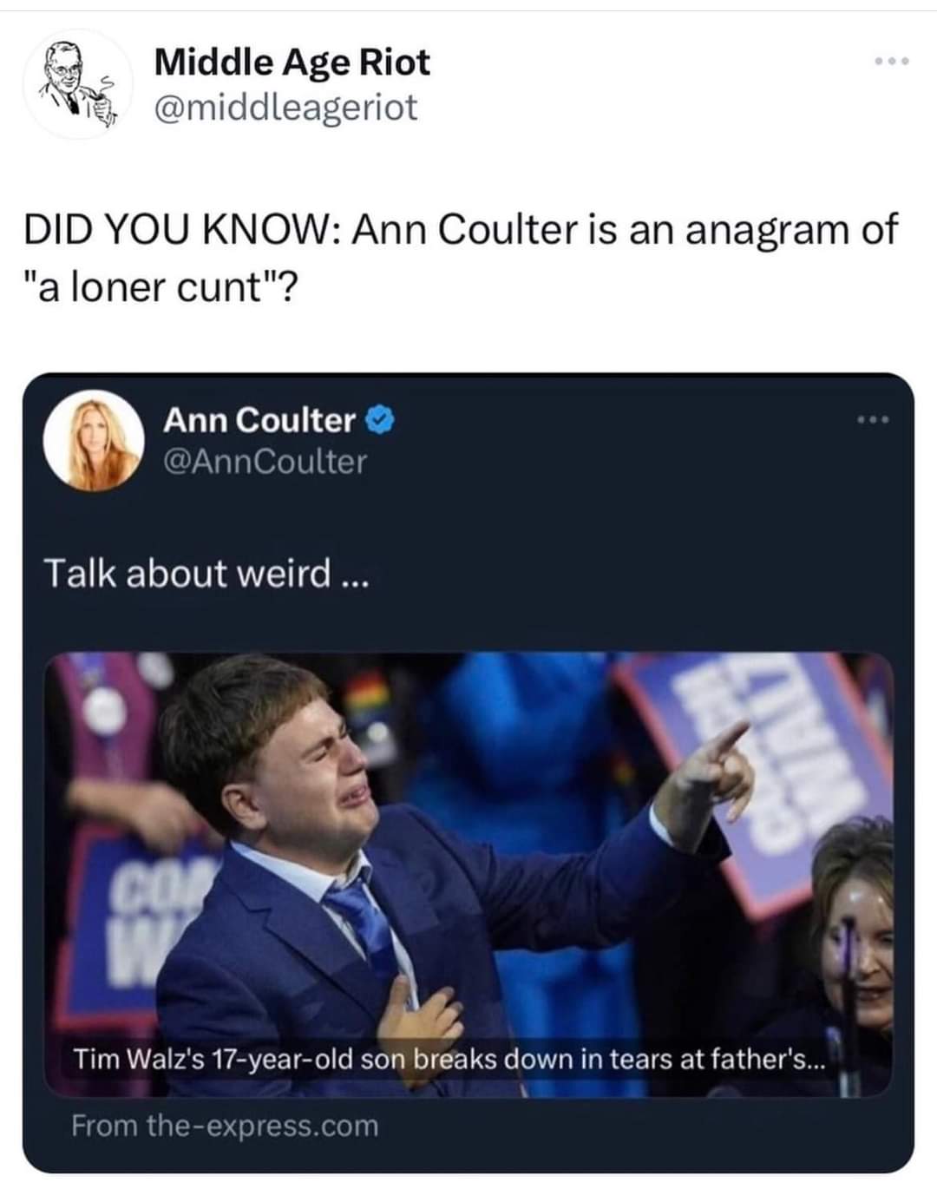This screenshot has width=937, height=1189.
Task: Open the From the-express.com source link
Action: tap(226, 1126)
